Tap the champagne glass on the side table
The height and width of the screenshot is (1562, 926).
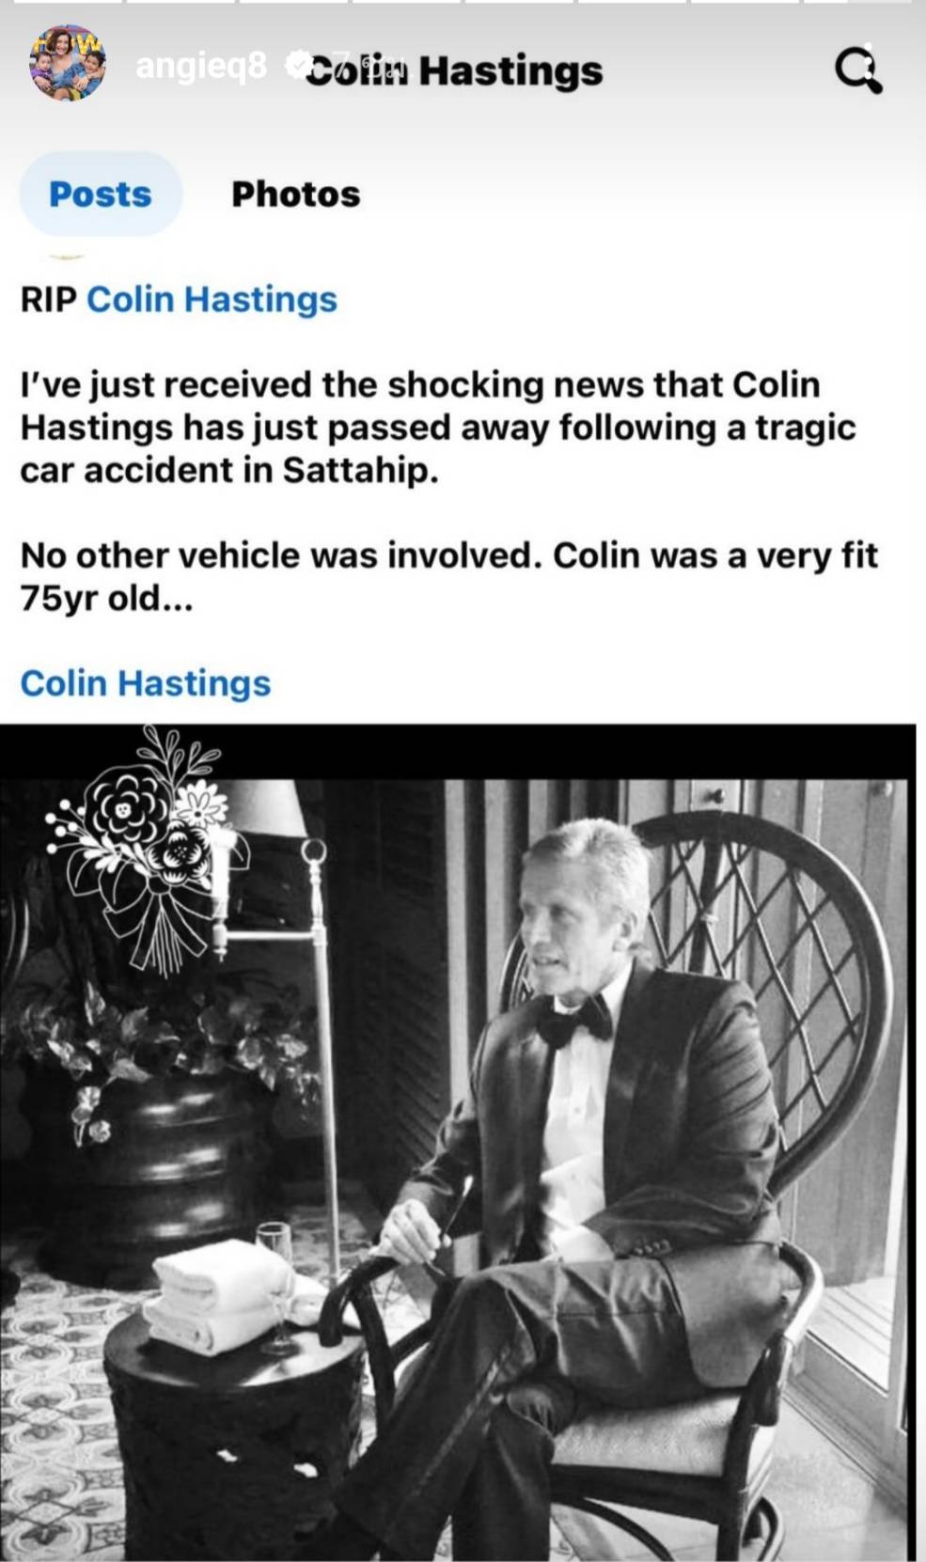275,1288
